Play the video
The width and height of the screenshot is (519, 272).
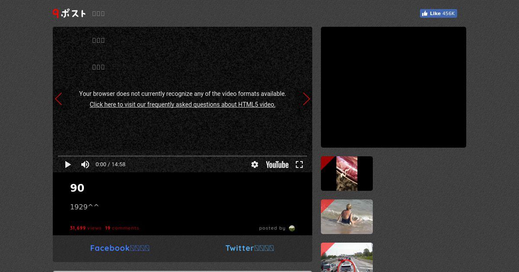[68, 164]
